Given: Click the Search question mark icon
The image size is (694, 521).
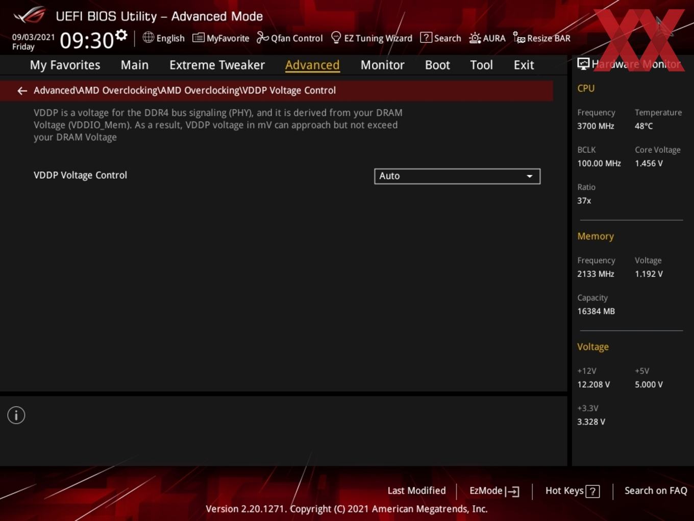Looking at the screenshot, I should click(x=426, y=37).
